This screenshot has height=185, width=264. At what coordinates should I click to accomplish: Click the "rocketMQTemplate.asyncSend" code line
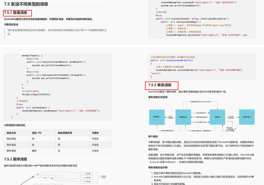[206, 35]
